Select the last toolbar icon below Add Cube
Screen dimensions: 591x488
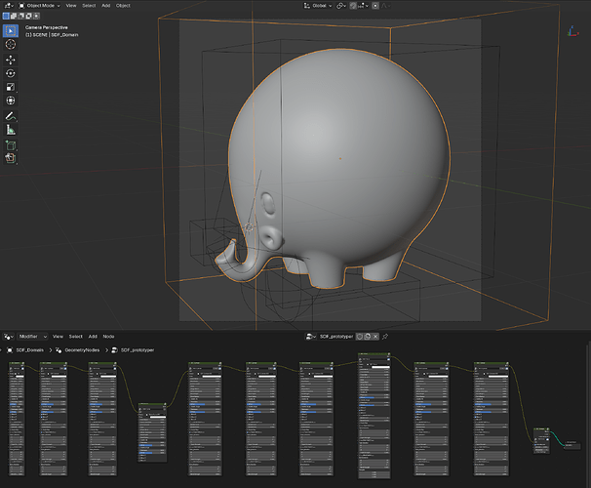11,158
